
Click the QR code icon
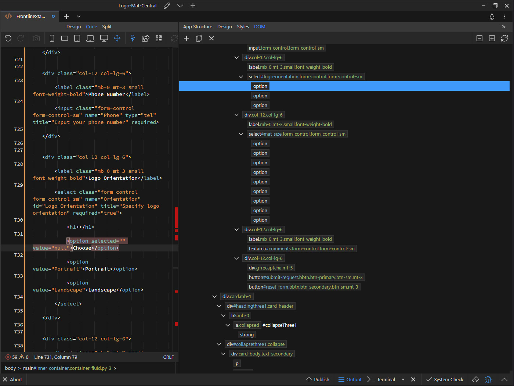pyautogui.click(x=159, y=38)
